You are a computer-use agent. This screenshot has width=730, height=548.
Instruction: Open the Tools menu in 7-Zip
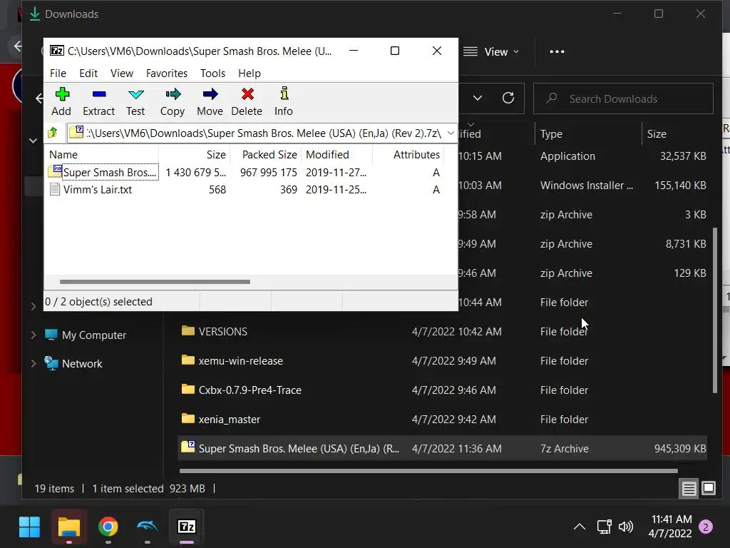tap(212, 73)
